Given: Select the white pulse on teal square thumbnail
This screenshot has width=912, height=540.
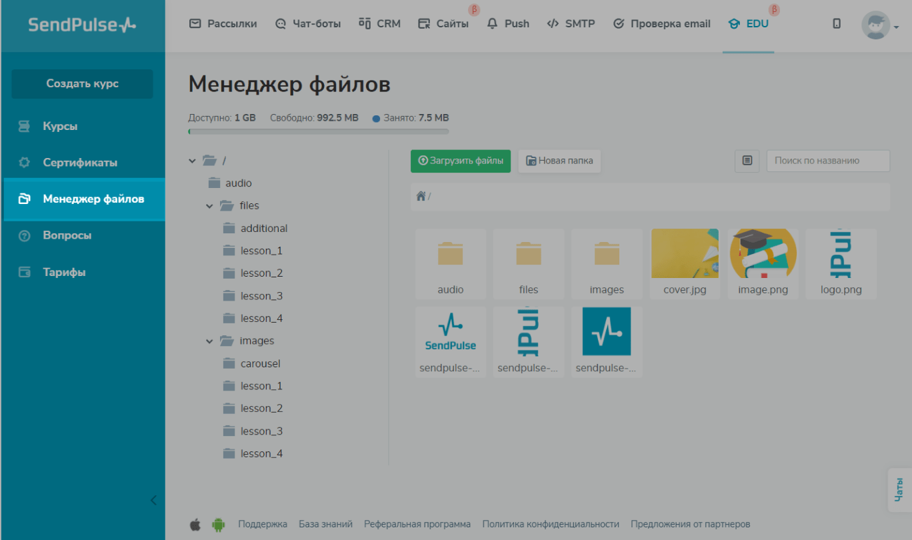Looking at the screenshot, I should [607, 342].
